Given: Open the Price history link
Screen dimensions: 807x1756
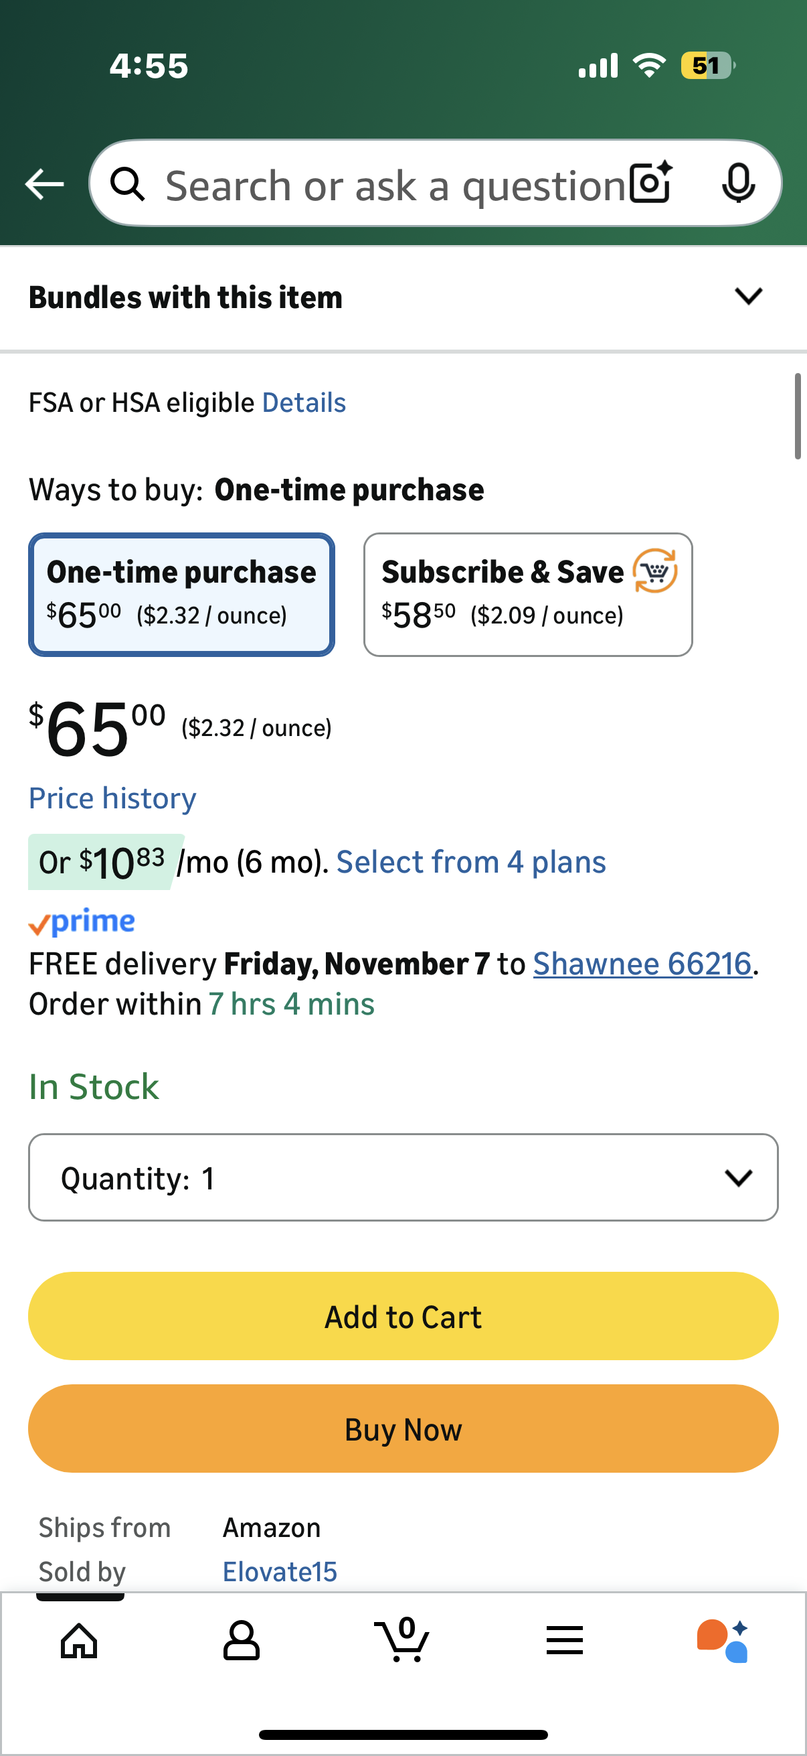Looking at the screenshot, I should (112, 798).
